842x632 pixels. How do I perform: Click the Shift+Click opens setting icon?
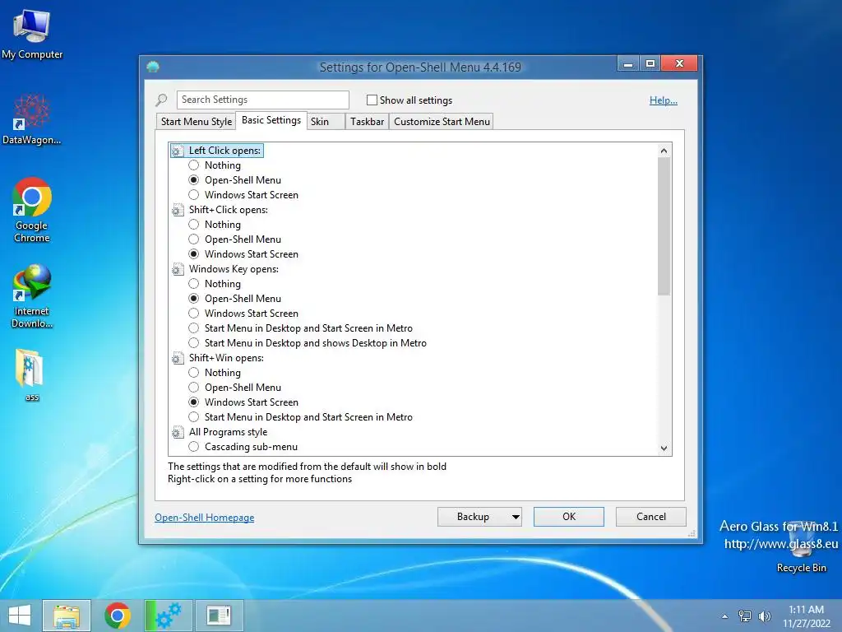point(178,210)
